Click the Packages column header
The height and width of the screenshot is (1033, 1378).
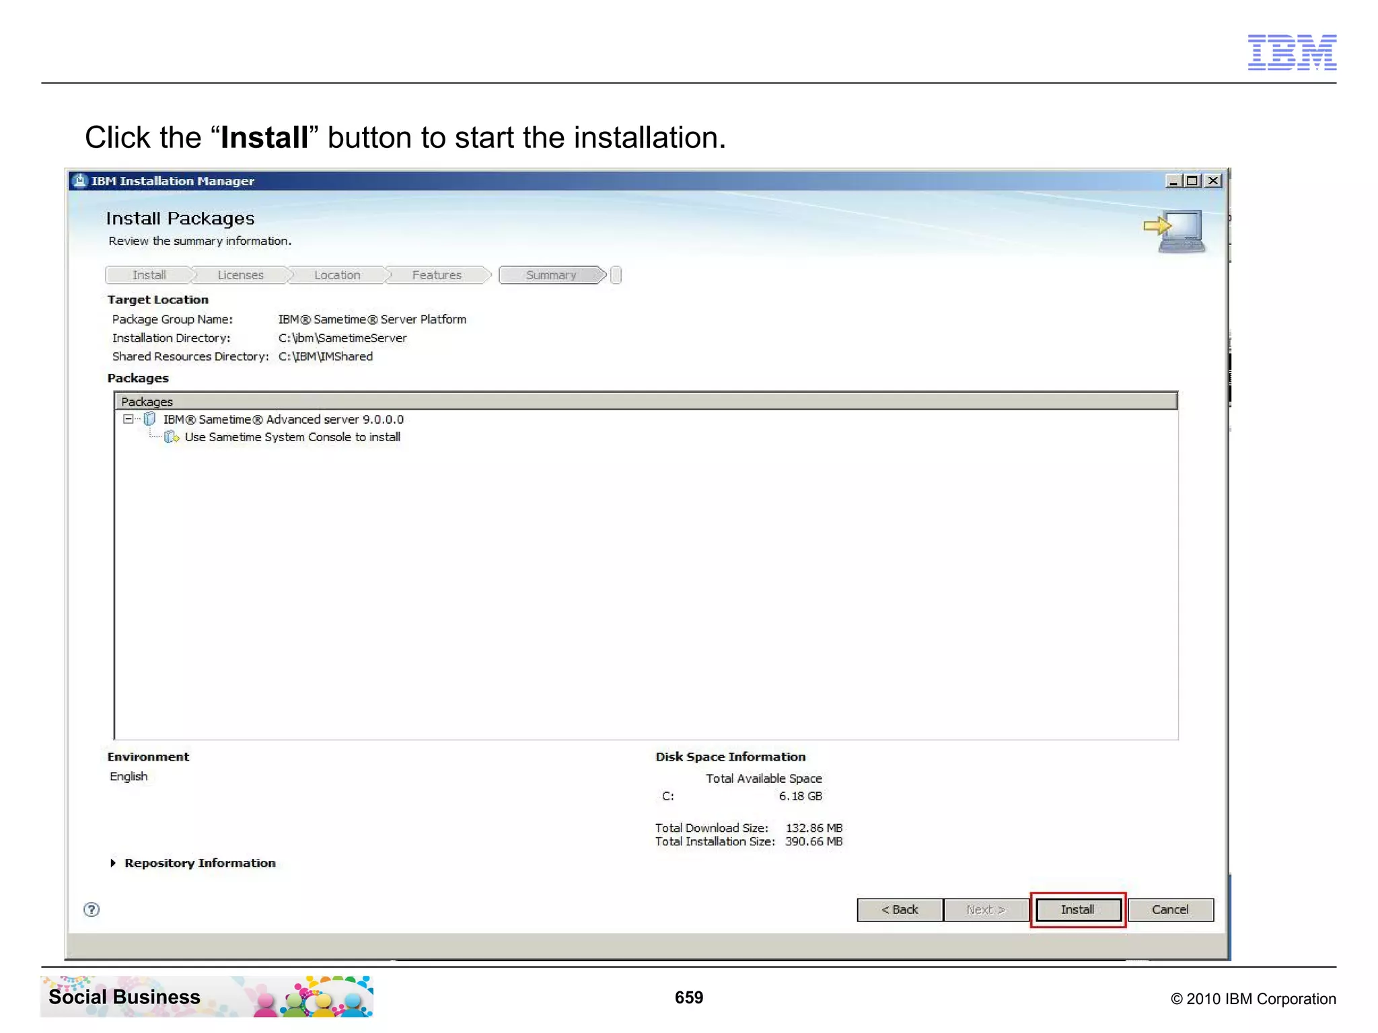[x=646, y=401]
